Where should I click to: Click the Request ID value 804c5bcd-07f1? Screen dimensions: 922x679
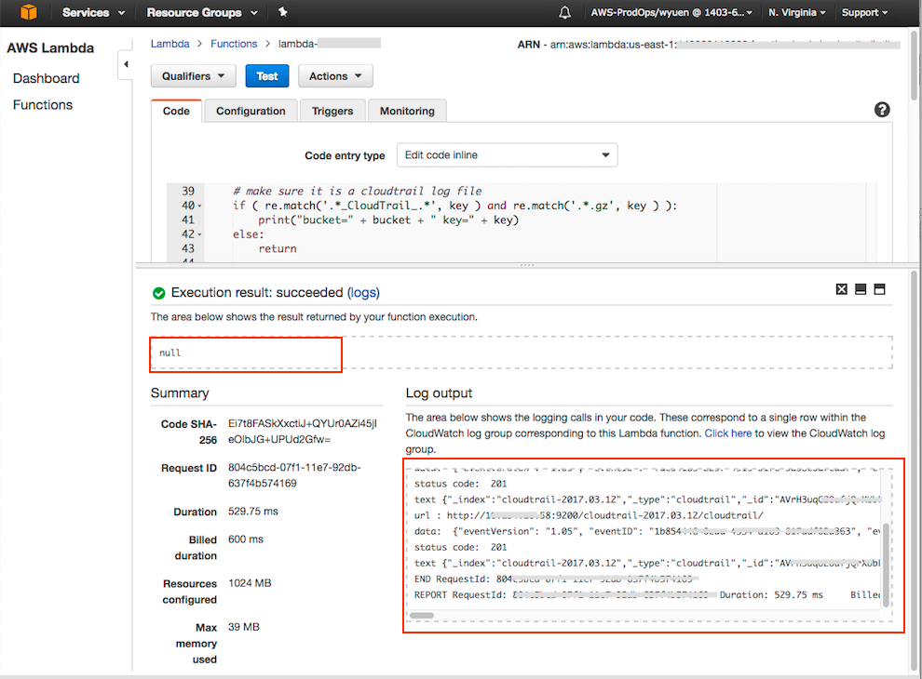(294, 475)
